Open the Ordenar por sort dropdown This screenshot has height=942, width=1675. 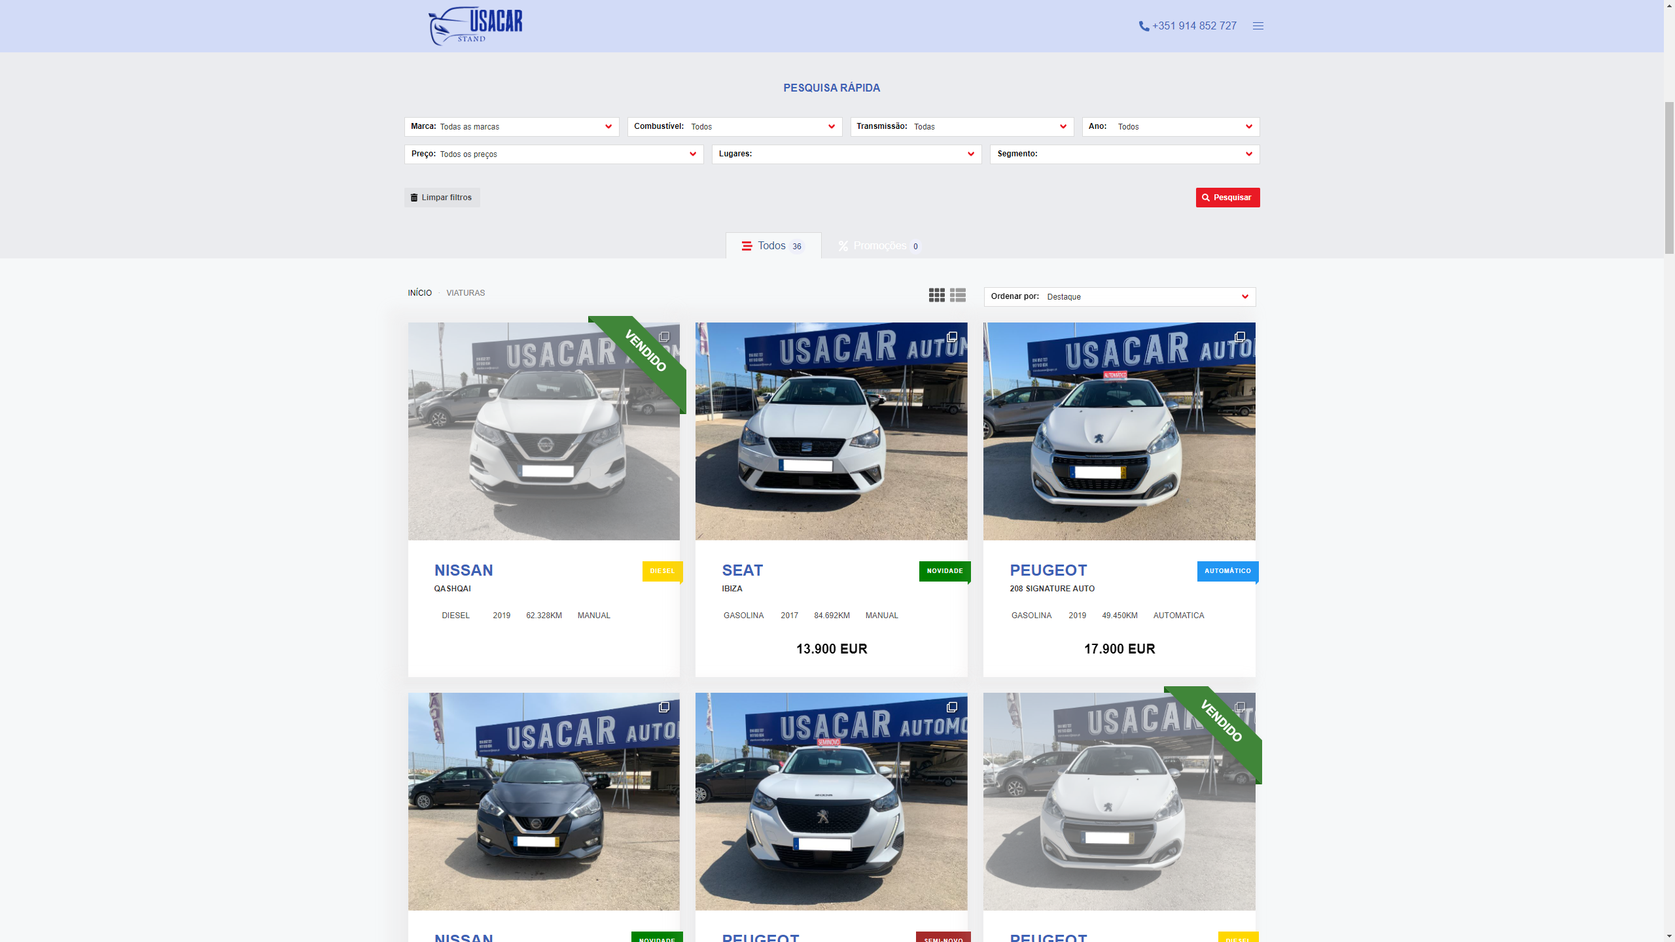click(1120, 296)
